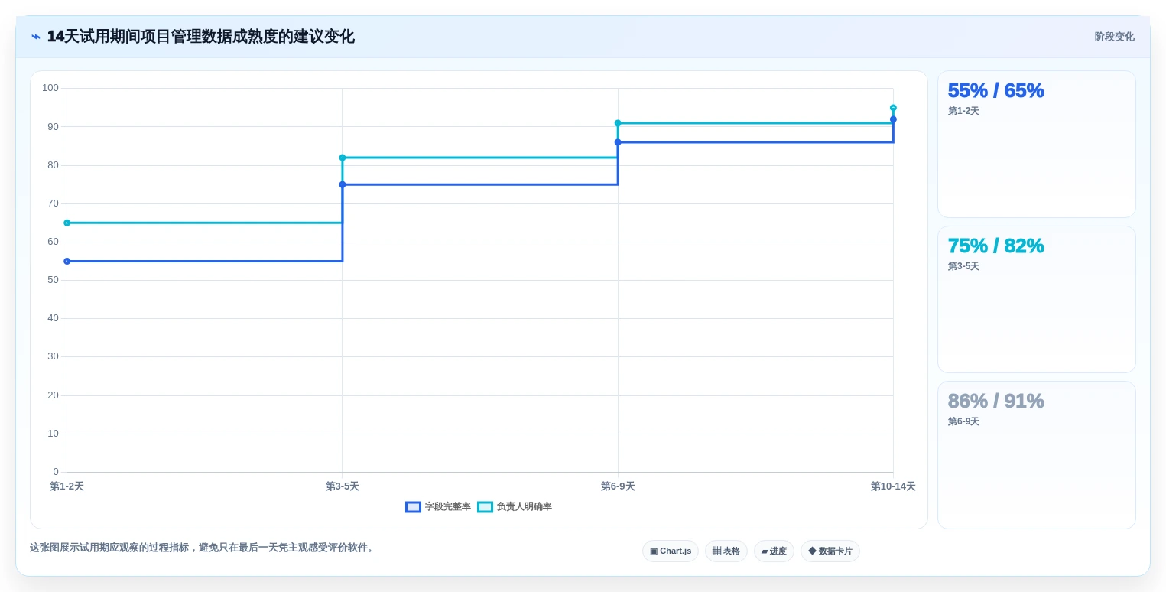This screenshot has width=1166, height=592.
Task: Click the 第3-5天 x-axis label
Action: 343,486
